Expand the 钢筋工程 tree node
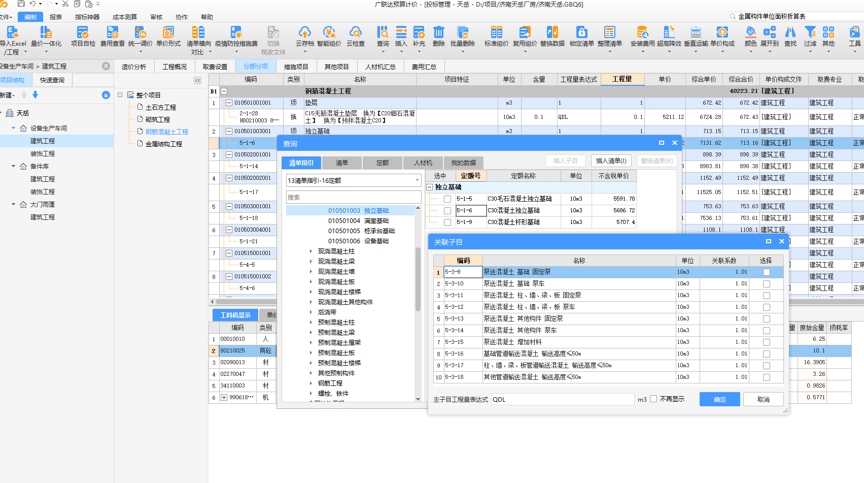The image size is (864, 483). (311, 383)
